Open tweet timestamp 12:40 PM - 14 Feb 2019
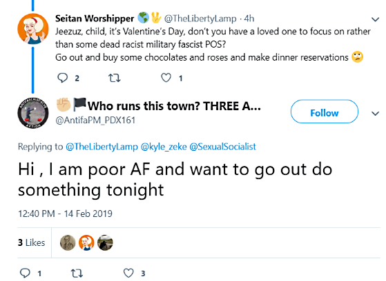The height and width of the screenshot is (281, 386). [x=65, y=214]
